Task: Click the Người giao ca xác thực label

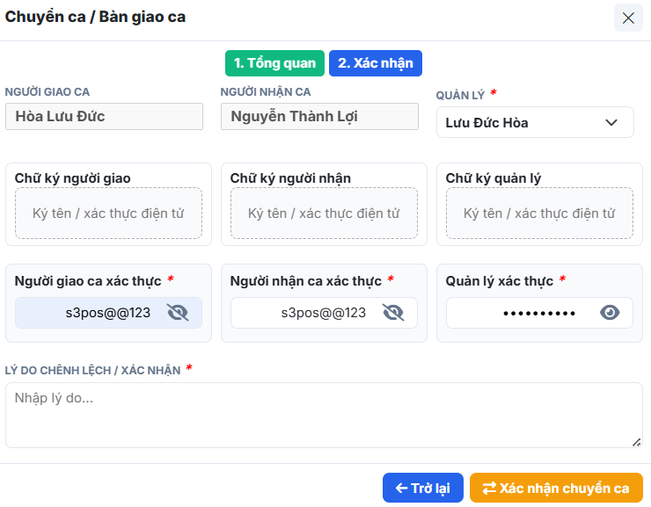Action: pos(88,281)
